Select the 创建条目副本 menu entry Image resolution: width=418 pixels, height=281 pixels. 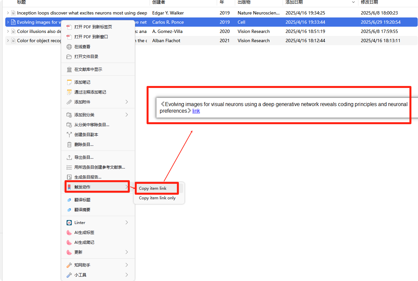(98, 135)
